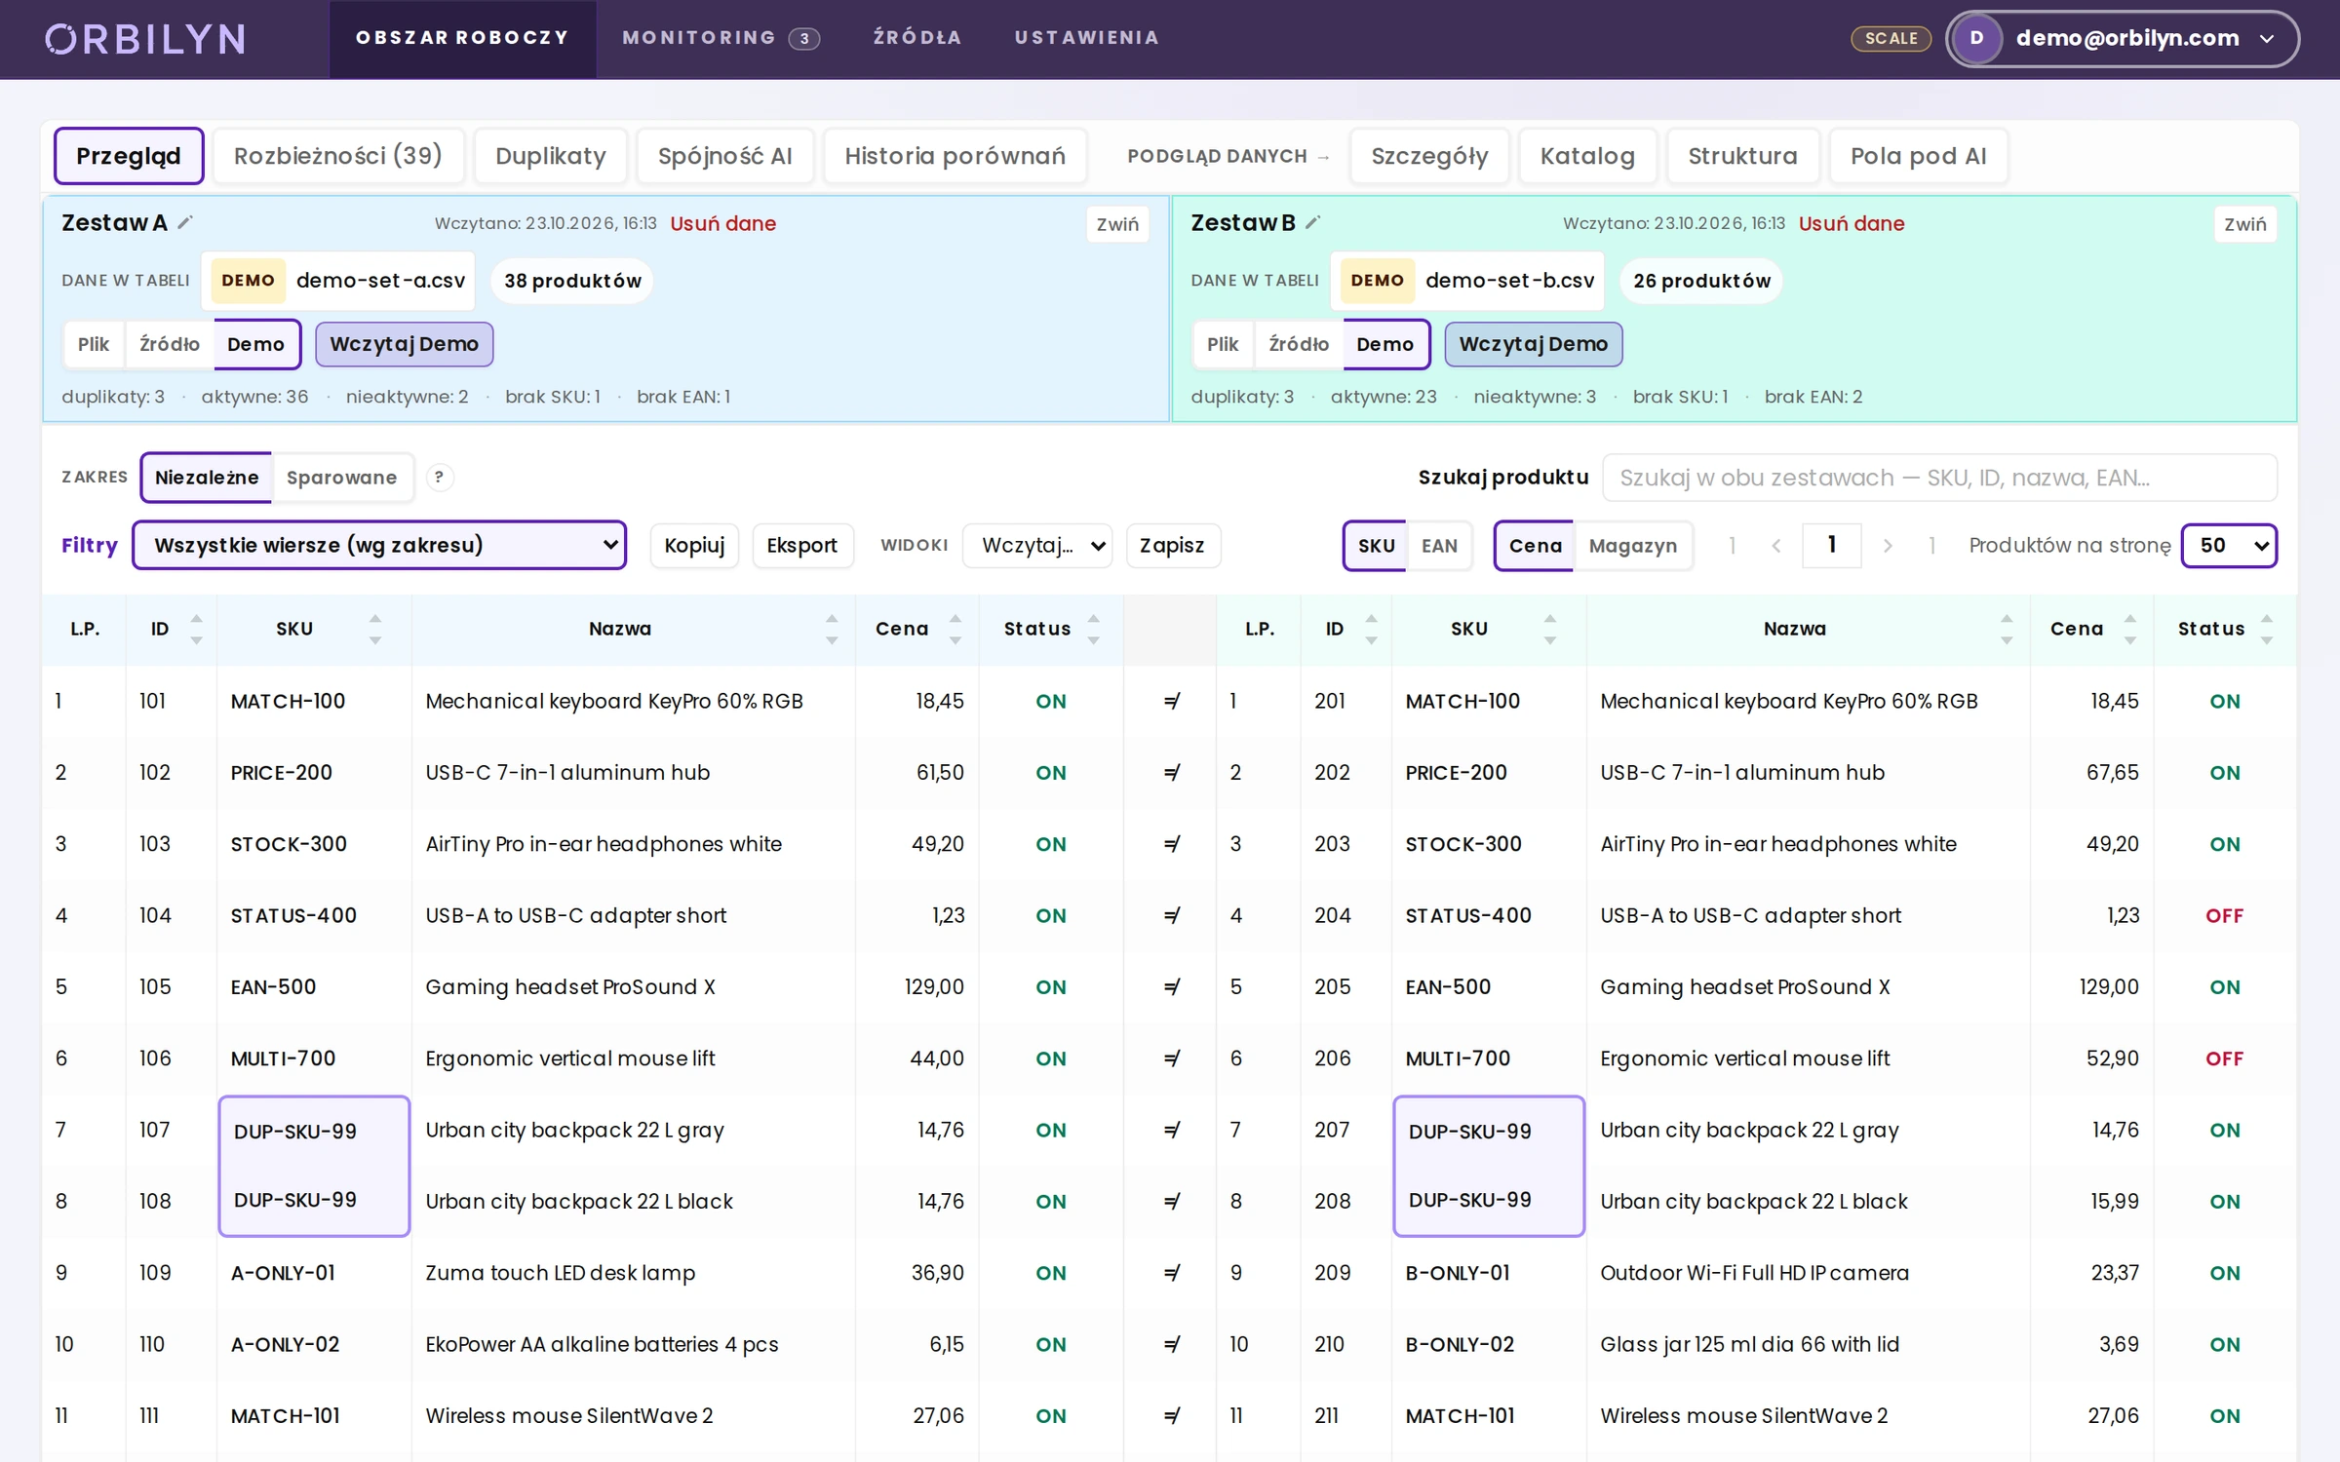Click the Kopiuj button
2340x1462 pixels.
(694, 545)
